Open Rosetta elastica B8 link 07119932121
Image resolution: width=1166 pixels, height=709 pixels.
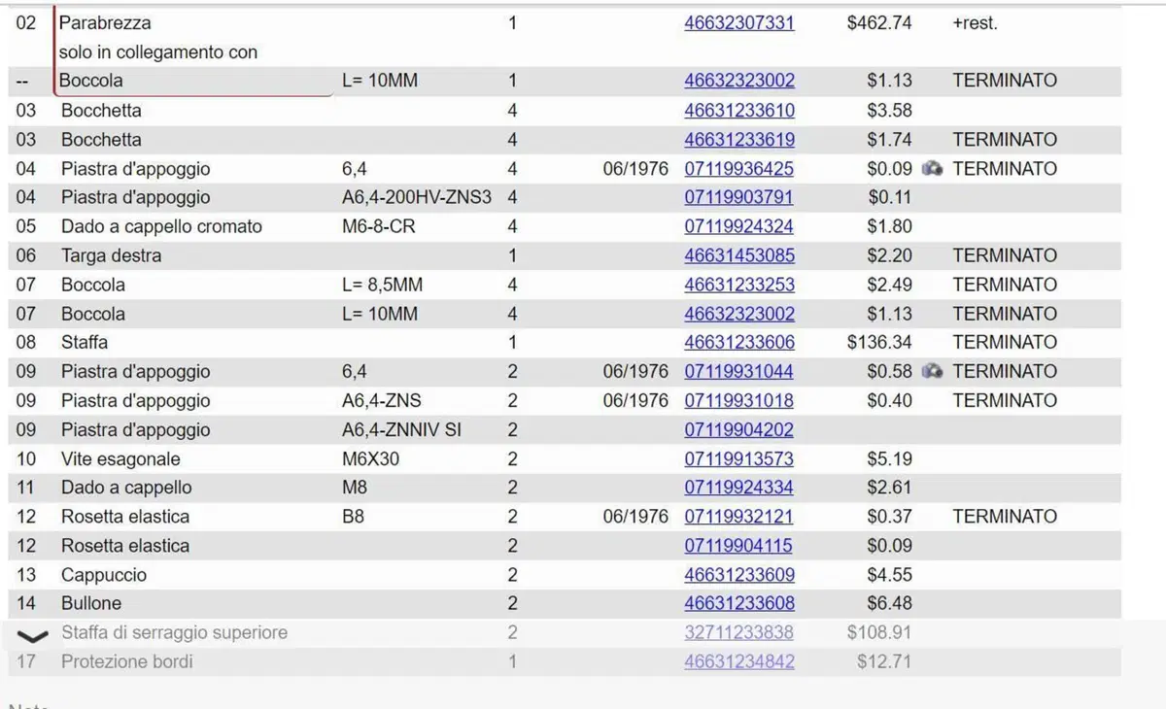(739, 517)
